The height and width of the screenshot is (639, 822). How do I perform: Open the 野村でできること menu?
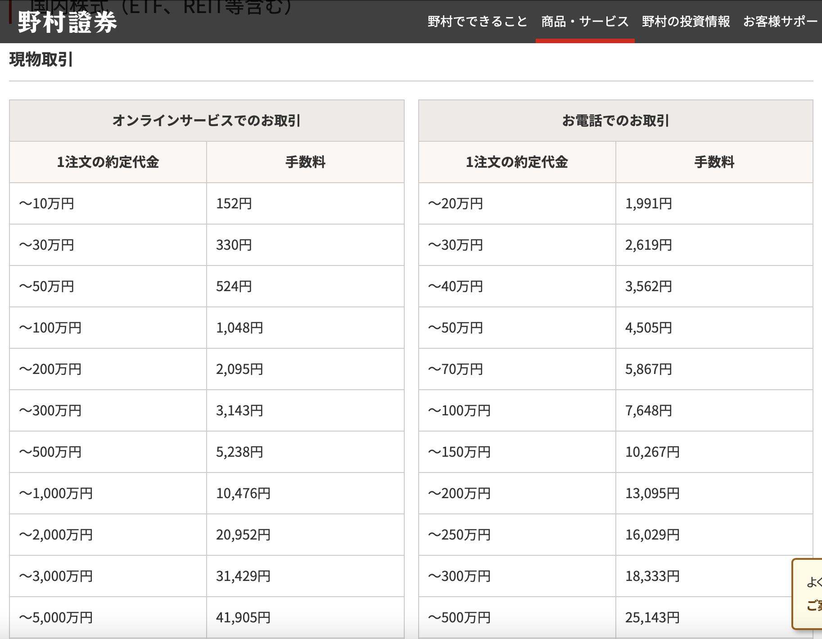477,21
